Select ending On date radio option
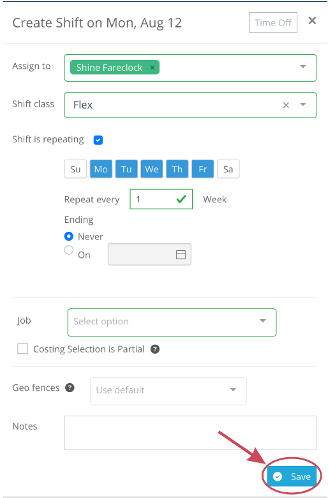 69,250
